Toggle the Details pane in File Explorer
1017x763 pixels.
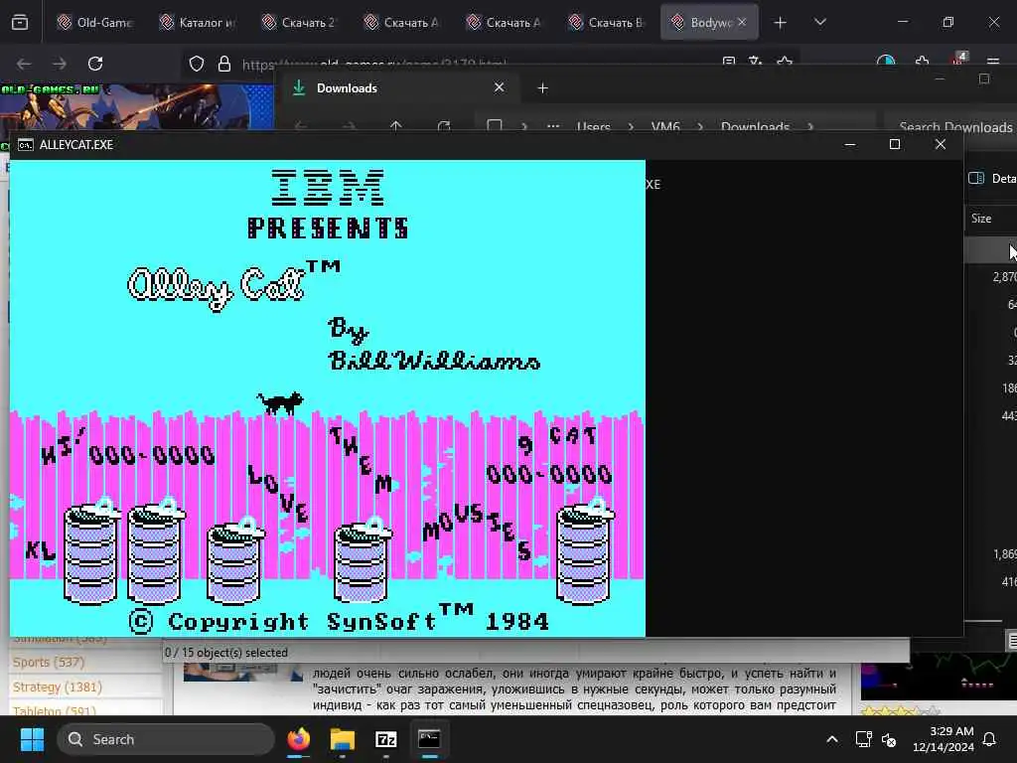(x=992, y=179)
